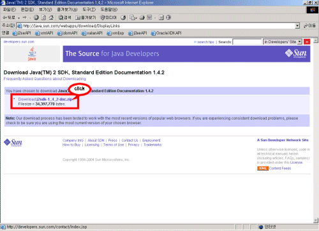
Task: Open the Help (도움말) menu
Action: 109,10
